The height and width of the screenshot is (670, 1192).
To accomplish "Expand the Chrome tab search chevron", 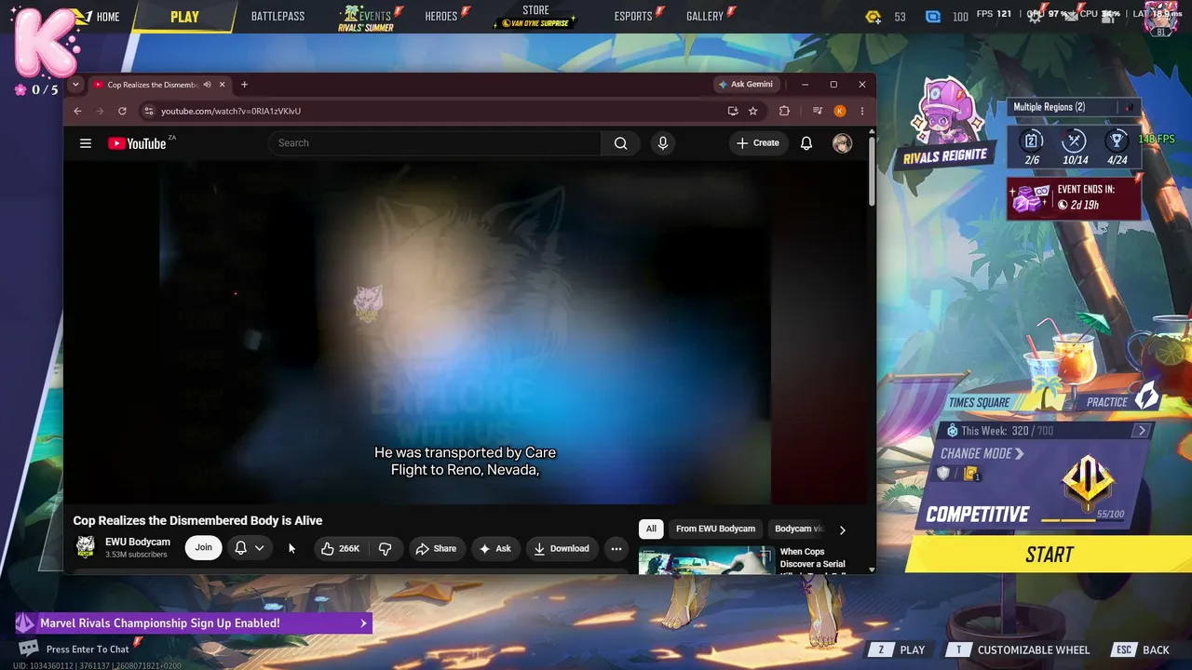I will (75, 85).
